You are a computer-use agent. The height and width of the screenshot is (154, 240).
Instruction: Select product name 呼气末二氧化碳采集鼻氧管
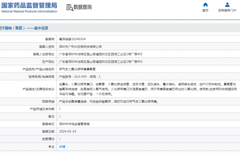[77, 69]
